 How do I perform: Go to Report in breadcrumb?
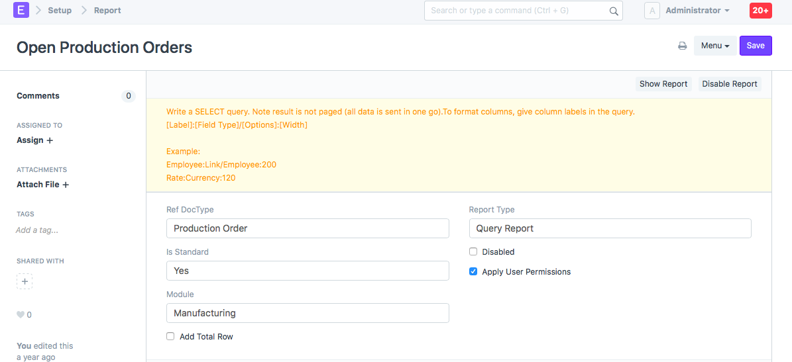(x=107, y=11)
